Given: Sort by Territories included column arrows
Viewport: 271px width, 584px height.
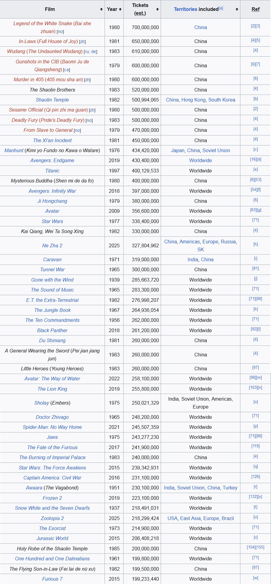Looking at the screenshot, I should (x=237, y=9).
